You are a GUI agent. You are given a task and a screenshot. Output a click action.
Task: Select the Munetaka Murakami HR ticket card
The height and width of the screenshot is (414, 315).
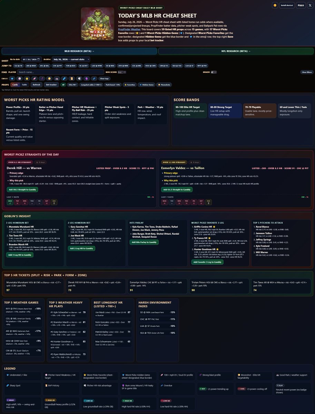click(34, 286)
